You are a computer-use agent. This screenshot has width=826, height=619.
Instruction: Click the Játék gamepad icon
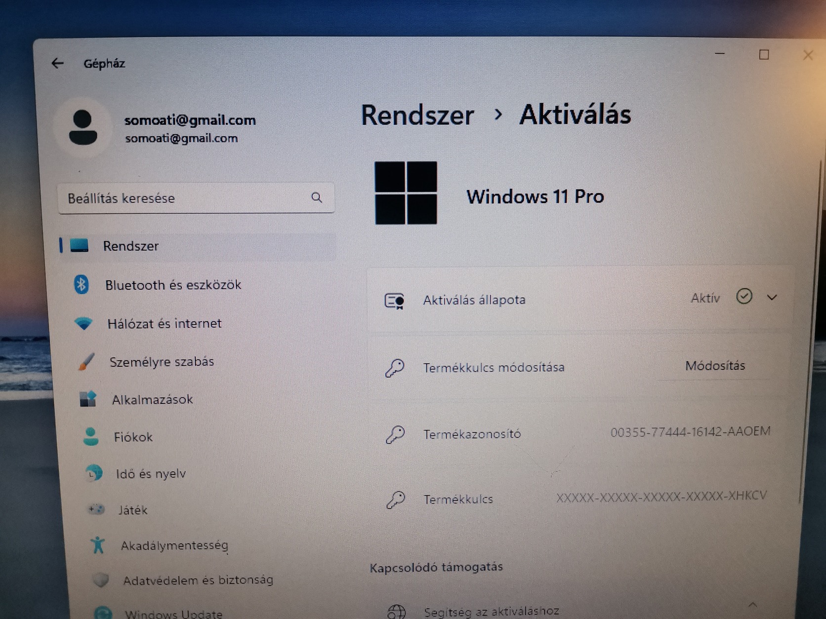click(x=96, y=509)
